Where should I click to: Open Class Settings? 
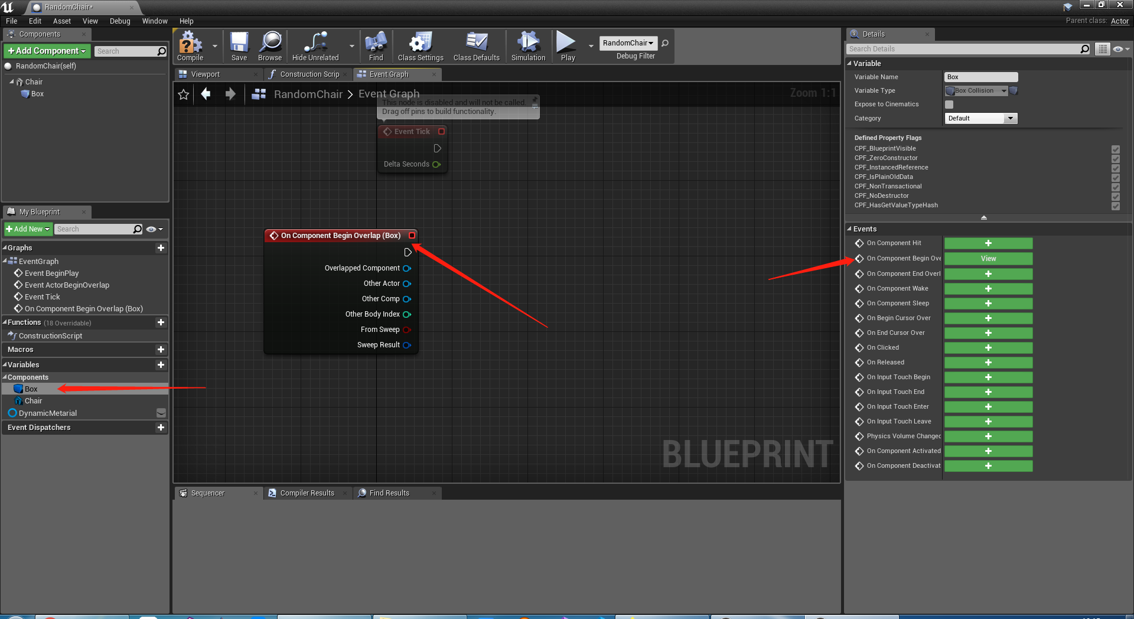[420, 46]
